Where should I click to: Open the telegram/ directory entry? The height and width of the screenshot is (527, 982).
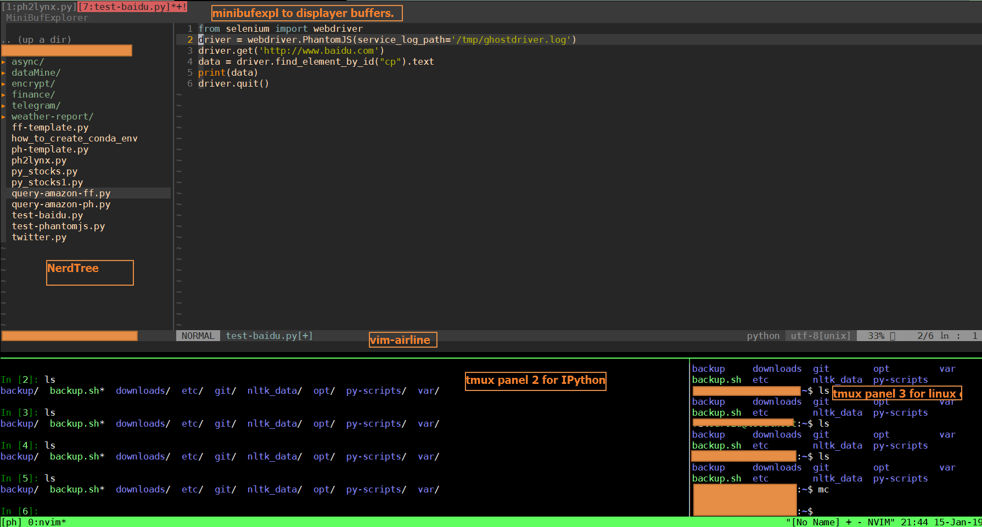coord(36,106)
